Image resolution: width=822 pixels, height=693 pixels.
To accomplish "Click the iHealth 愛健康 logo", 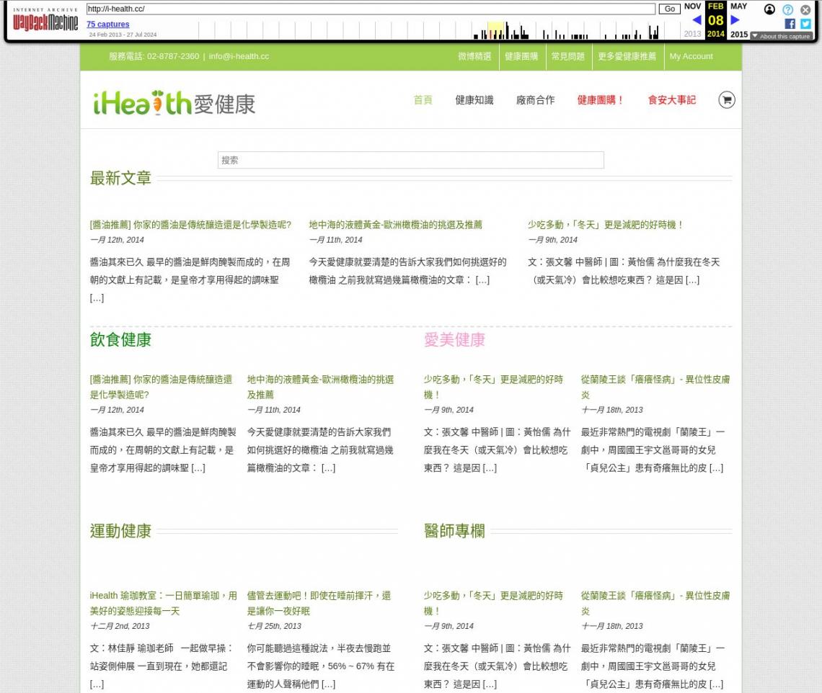I will point(174,103).
